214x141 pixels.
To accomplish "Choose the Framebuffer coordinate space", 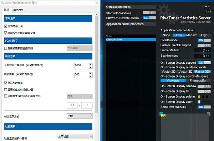I will 198,81.
